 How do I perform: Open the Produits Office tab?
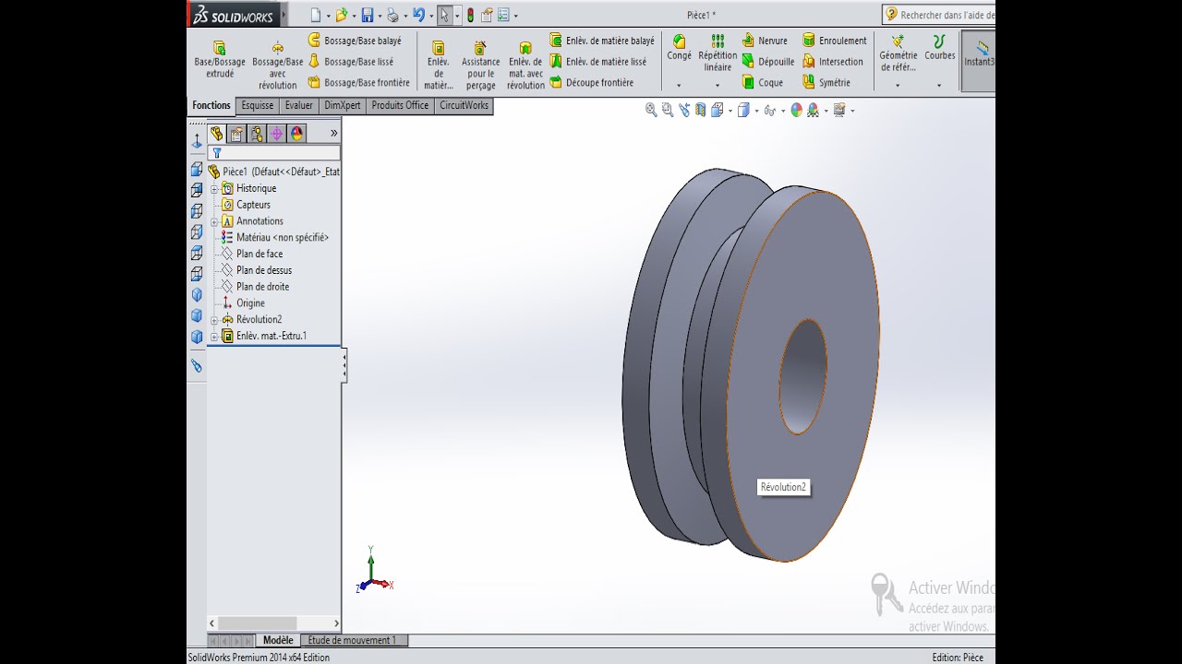[400, 105]
